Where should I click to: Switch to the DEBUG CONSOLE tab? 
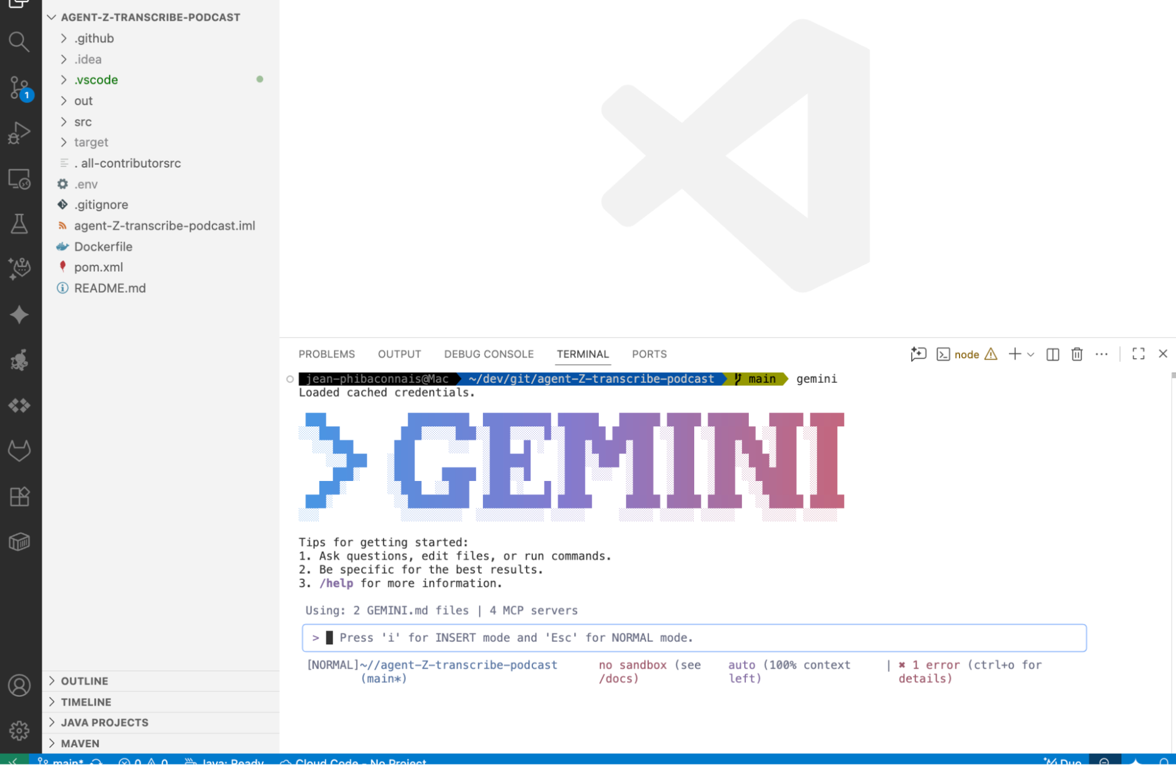click(488, 354)
